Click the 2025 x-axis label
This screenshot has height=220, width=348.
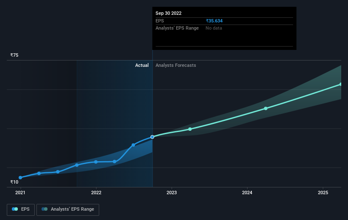pos(323,193)
